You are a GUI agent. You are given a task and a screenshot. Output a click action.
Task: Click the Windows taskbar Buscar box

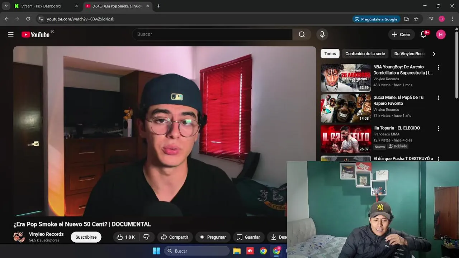[x=197, y=251]
